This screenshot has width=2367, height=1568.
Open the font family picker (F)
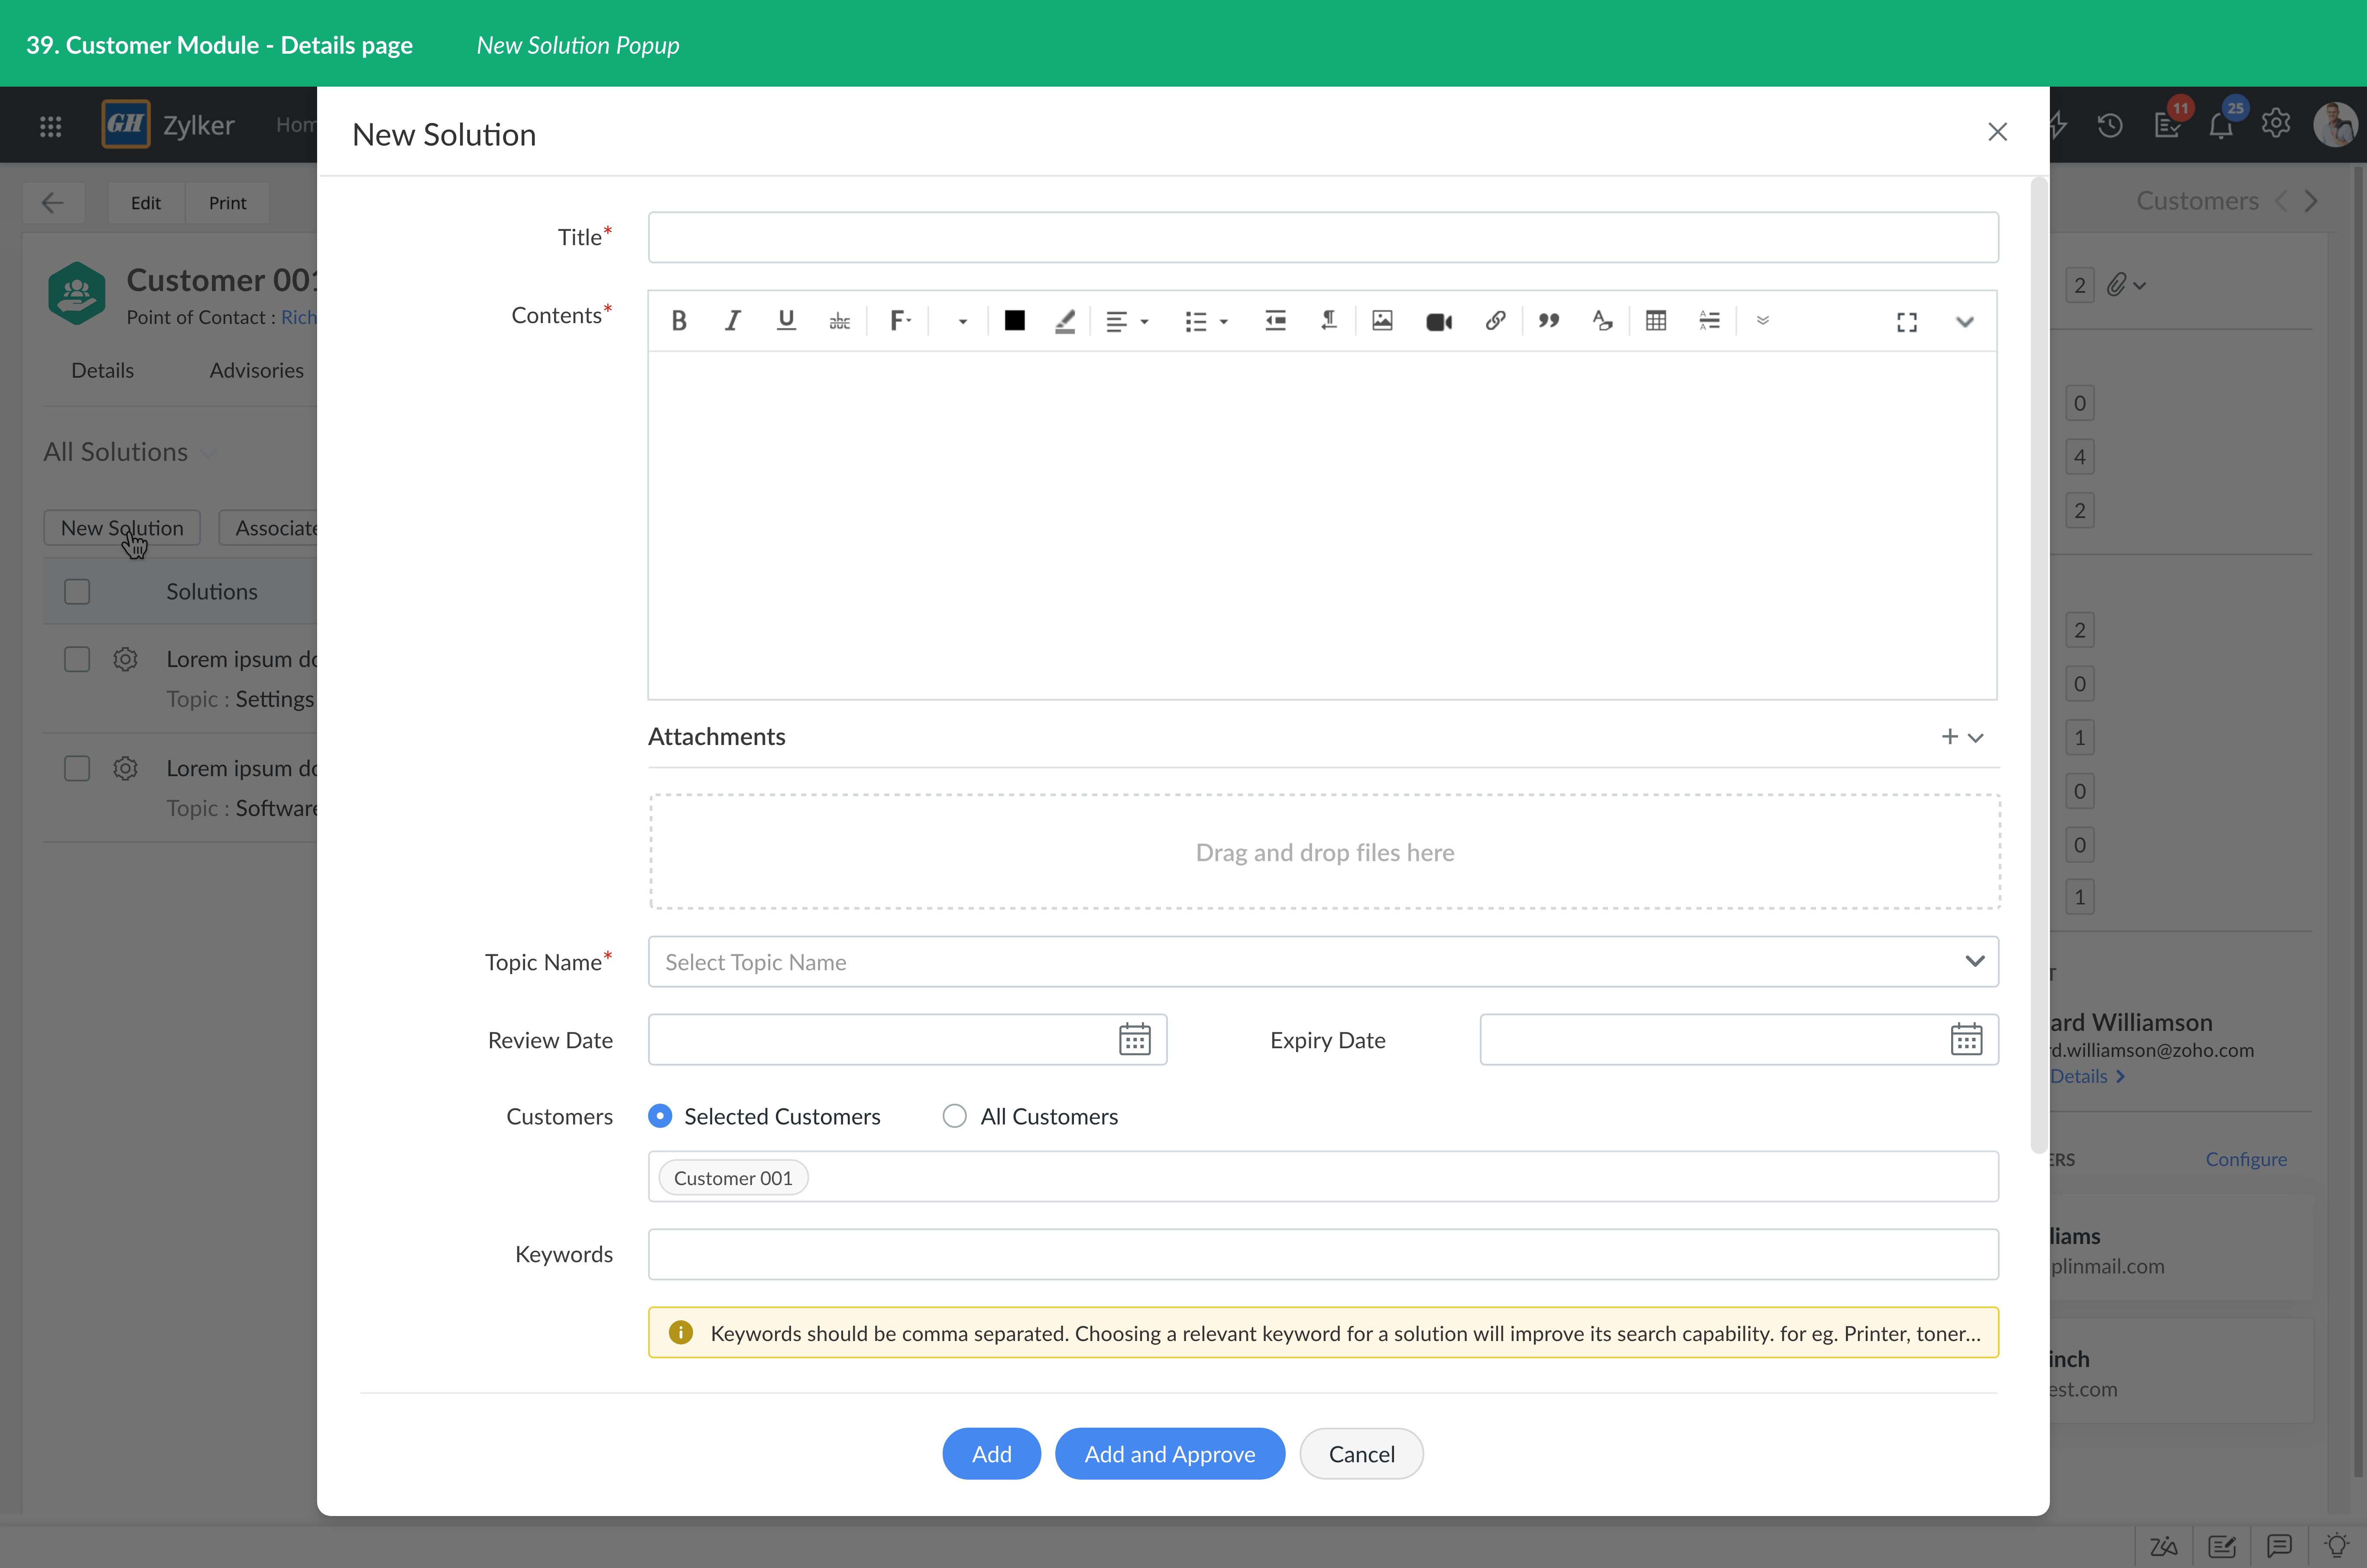[900, 321]
